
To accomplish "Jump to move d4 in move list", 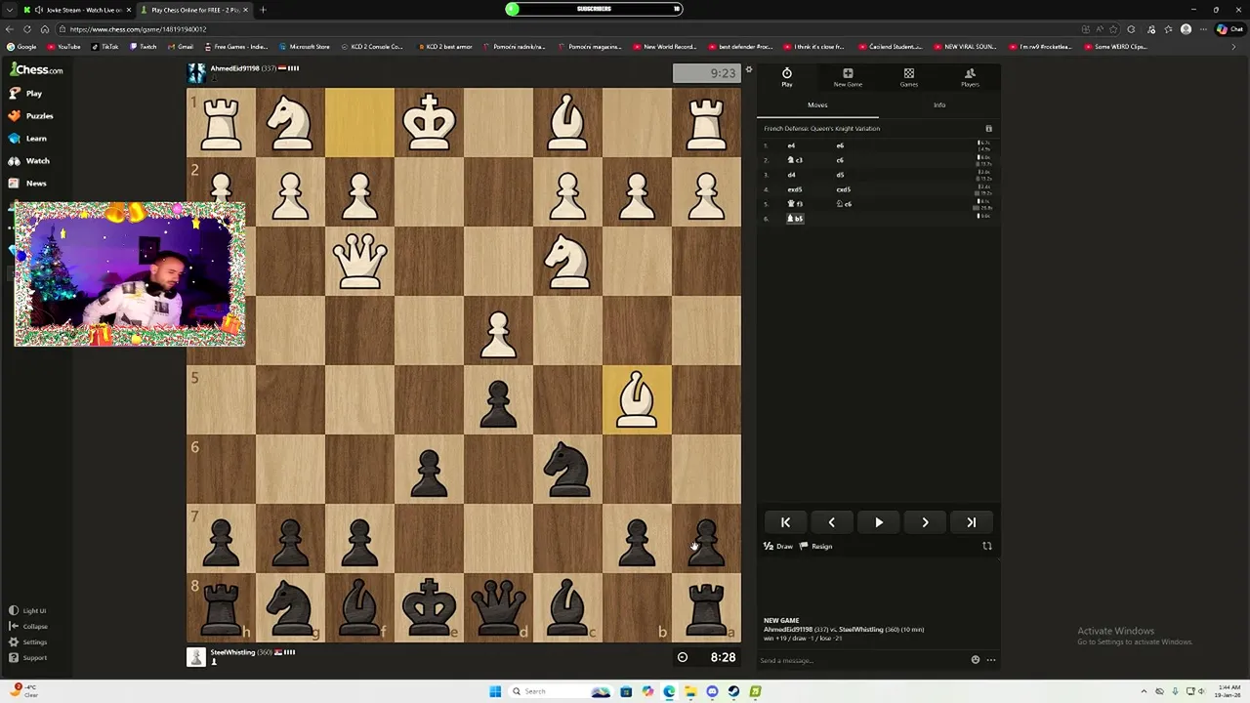I will 791,175.
